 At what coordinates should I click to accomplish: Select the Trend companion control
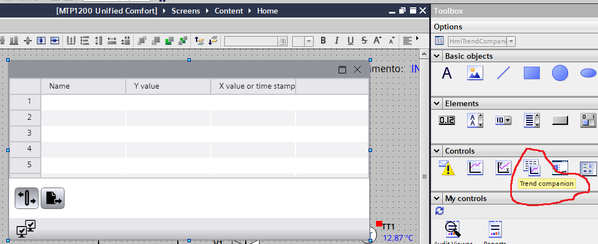point(532,168)
